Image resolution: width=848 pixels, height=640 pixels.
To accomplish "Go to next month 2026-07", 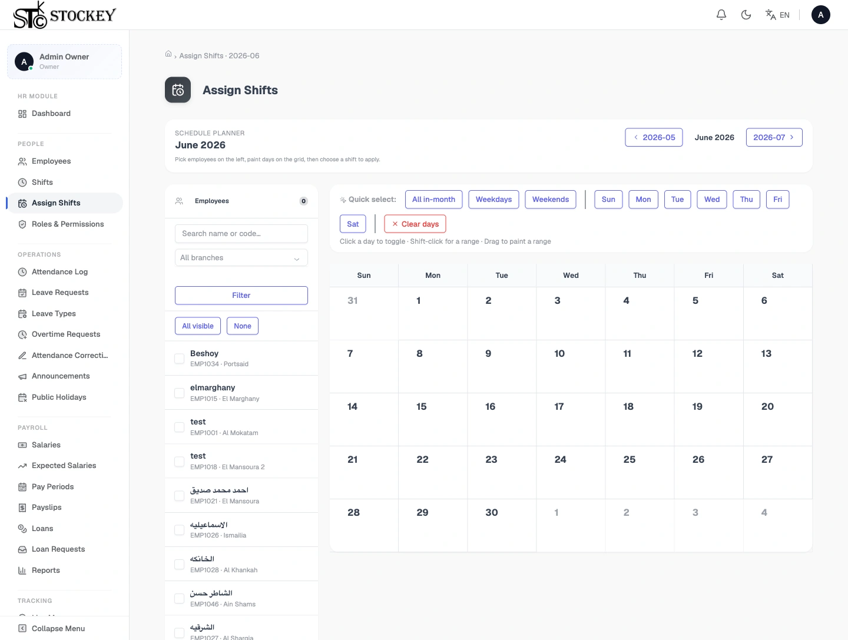I will [x=774, y=137].
